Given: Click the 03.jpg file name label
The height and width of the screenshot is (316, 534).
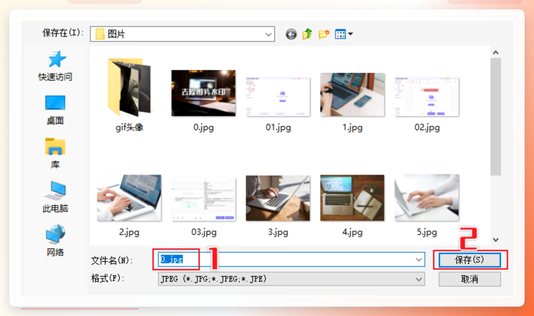Looking at the screenshot, I should (204, 232).
